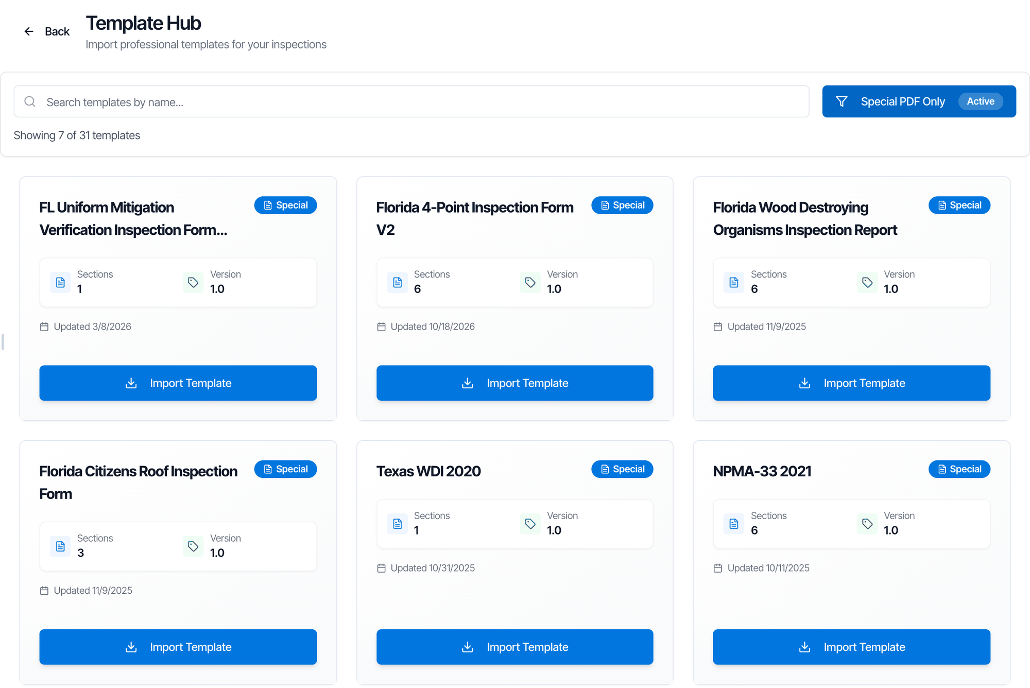Click Version tag icon on NPMA-33 2021 card
This screenshot has height=688, width=1030.
coord(867,524)
